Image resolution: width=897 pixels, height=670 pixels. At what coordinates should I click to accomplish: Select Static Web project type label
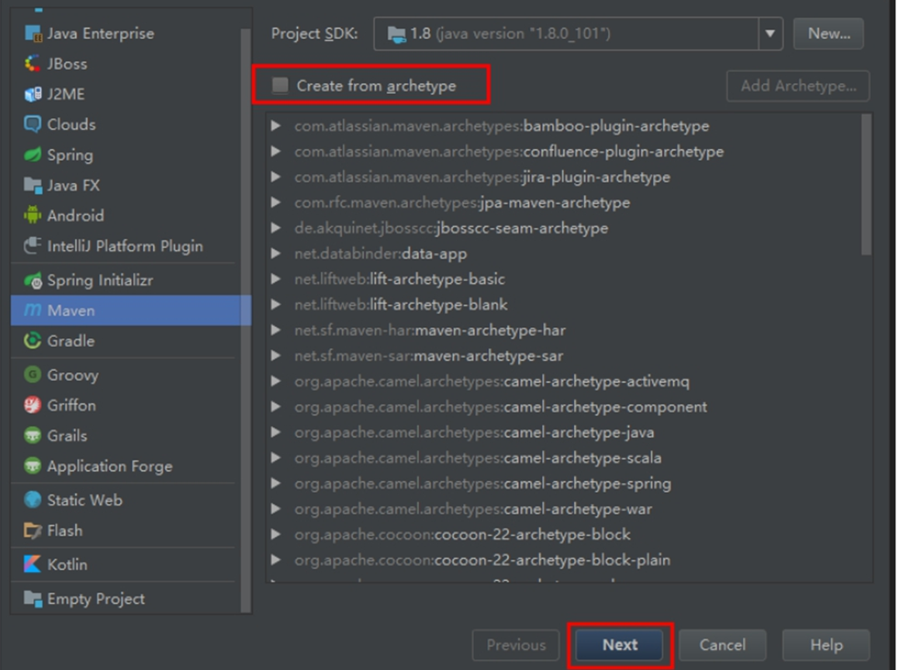click(x=85, y=499)
